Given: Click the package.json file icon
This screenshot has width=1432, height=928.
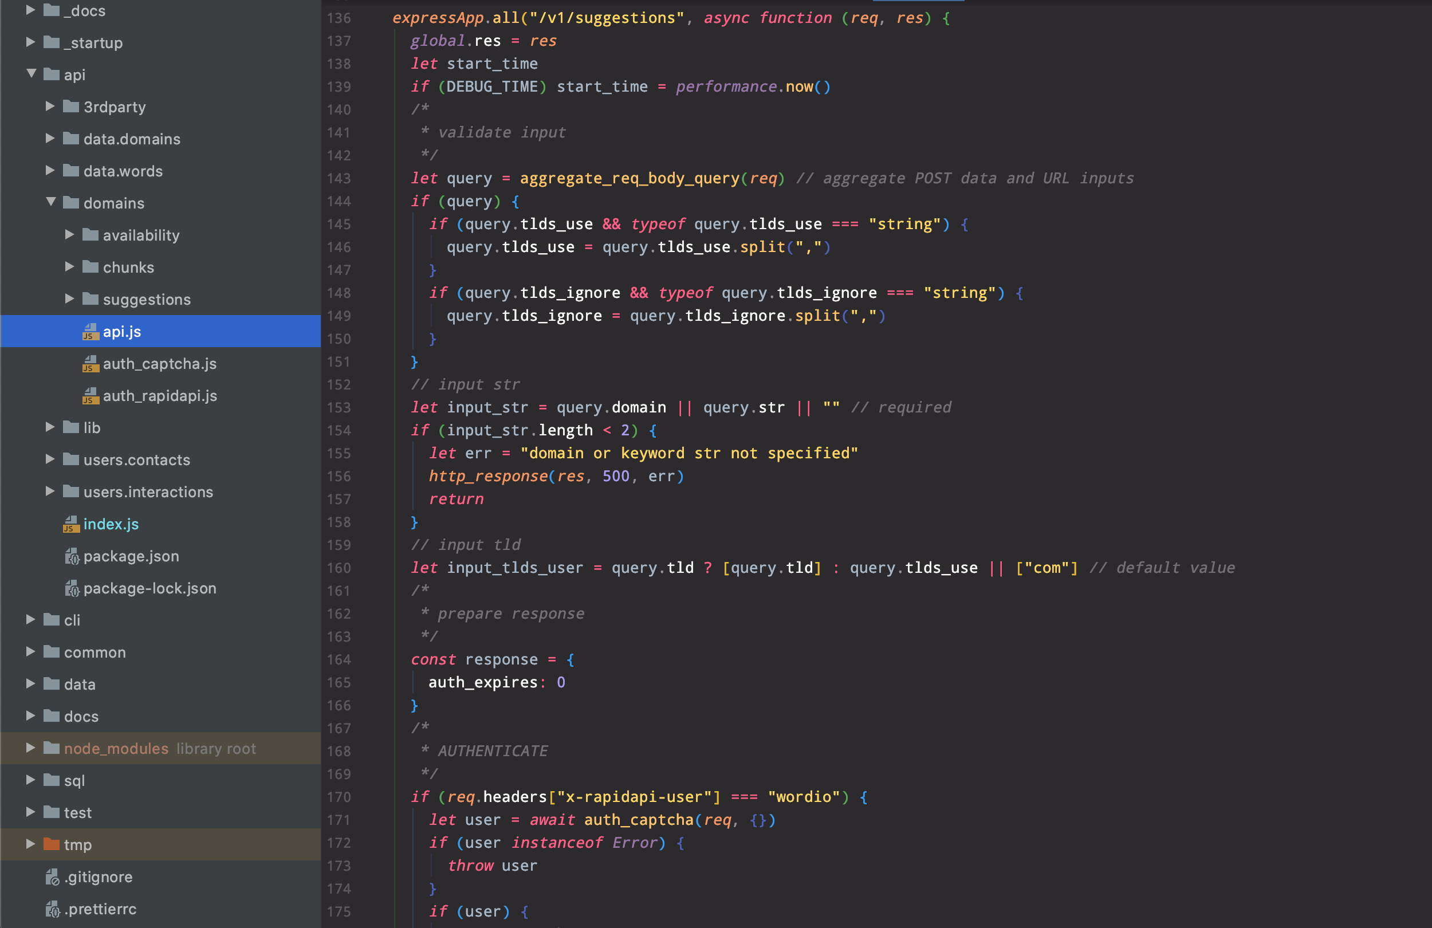Looking at the screenshot, I should [71, 556].
